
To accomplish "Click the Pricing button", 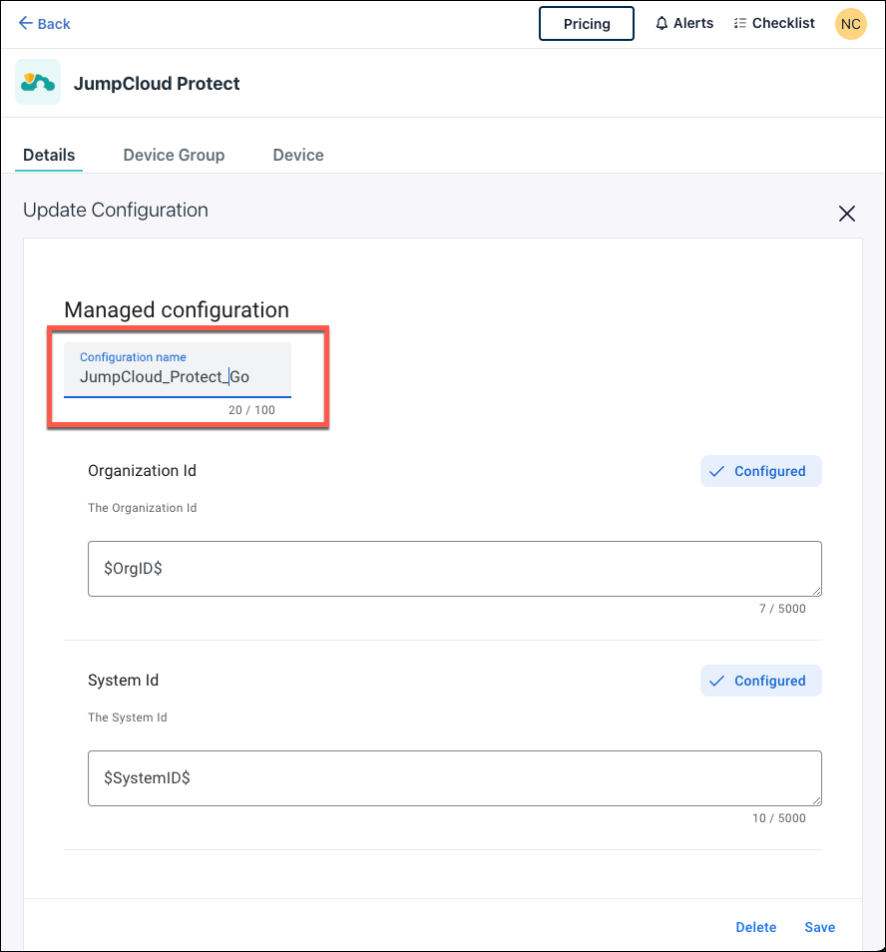I will click(x=587, y=24).
